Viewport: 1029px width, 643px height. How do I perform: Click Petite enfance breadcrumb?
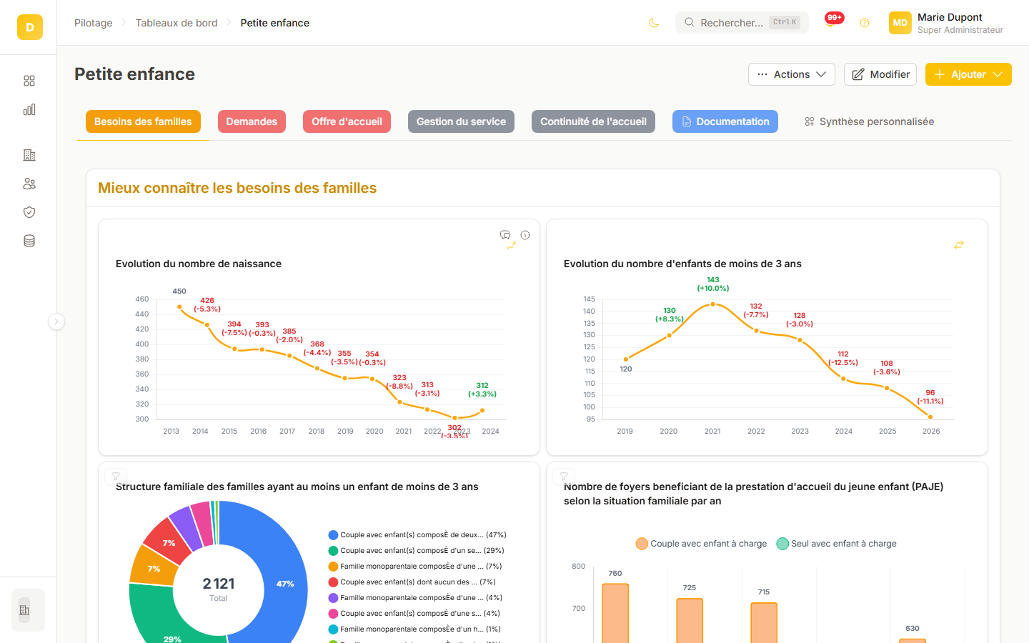pyautogui.click(x=275, y=23)
